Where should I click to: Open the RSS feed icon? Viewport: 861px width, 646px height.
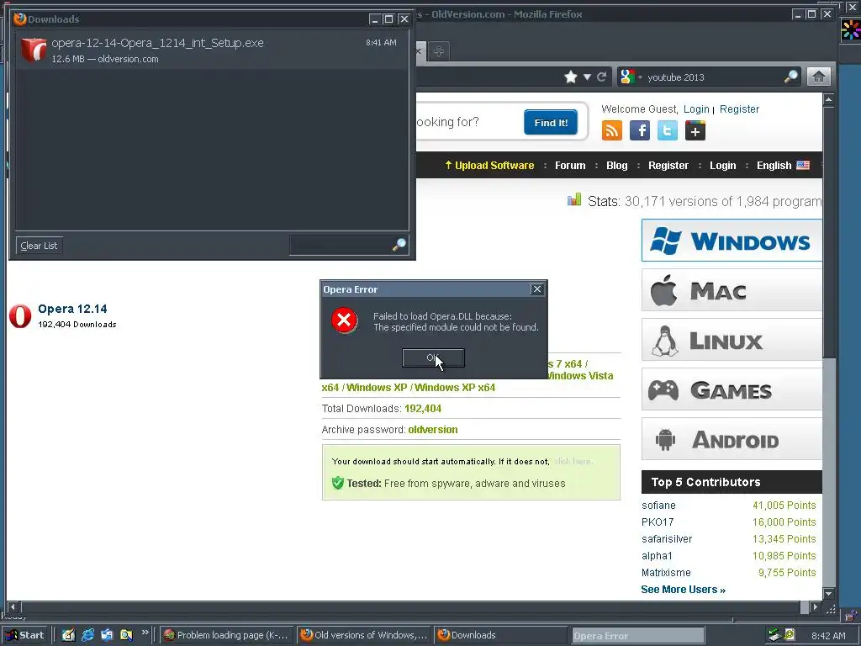(x=612, y=130)
